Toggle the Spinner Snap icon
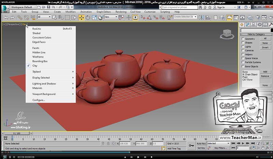Screen dimensions: 273x159 pyautogui.click(x=162, y=17)
